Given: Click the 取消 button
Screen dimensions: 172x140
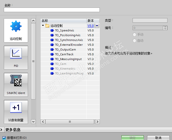Looking at the screenshot, I should click(158, 138).
